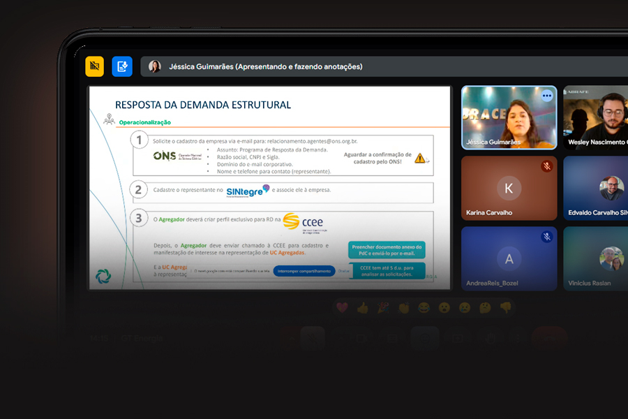
Task: Click the step 1 numbered circle
Action: coord(140,140)
